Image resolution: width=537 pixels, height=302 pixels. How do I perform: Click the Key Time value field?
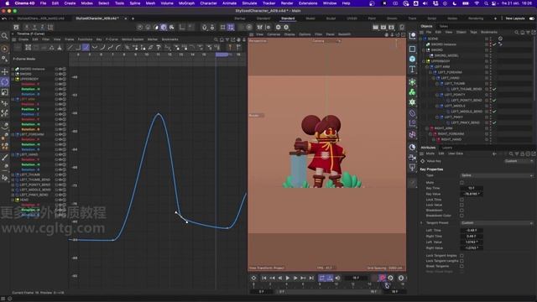472,188
